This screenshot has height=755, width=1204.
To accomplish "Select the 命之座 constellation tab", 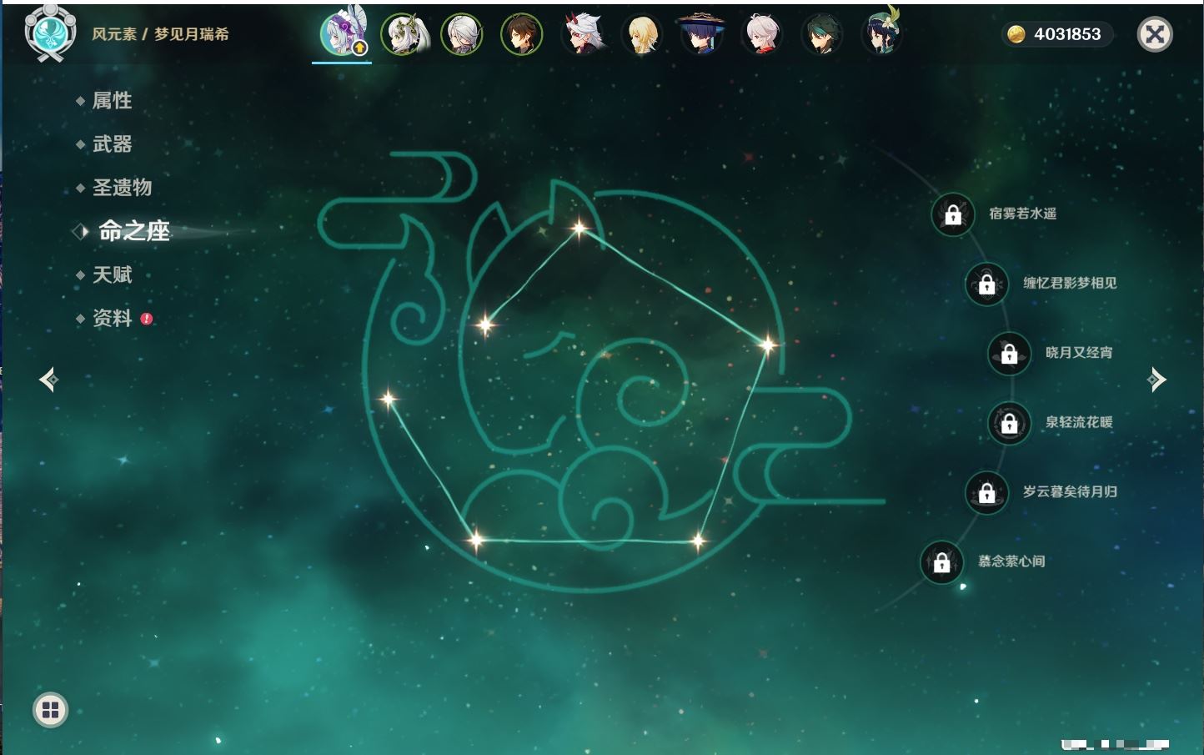I will coord(133,231).
